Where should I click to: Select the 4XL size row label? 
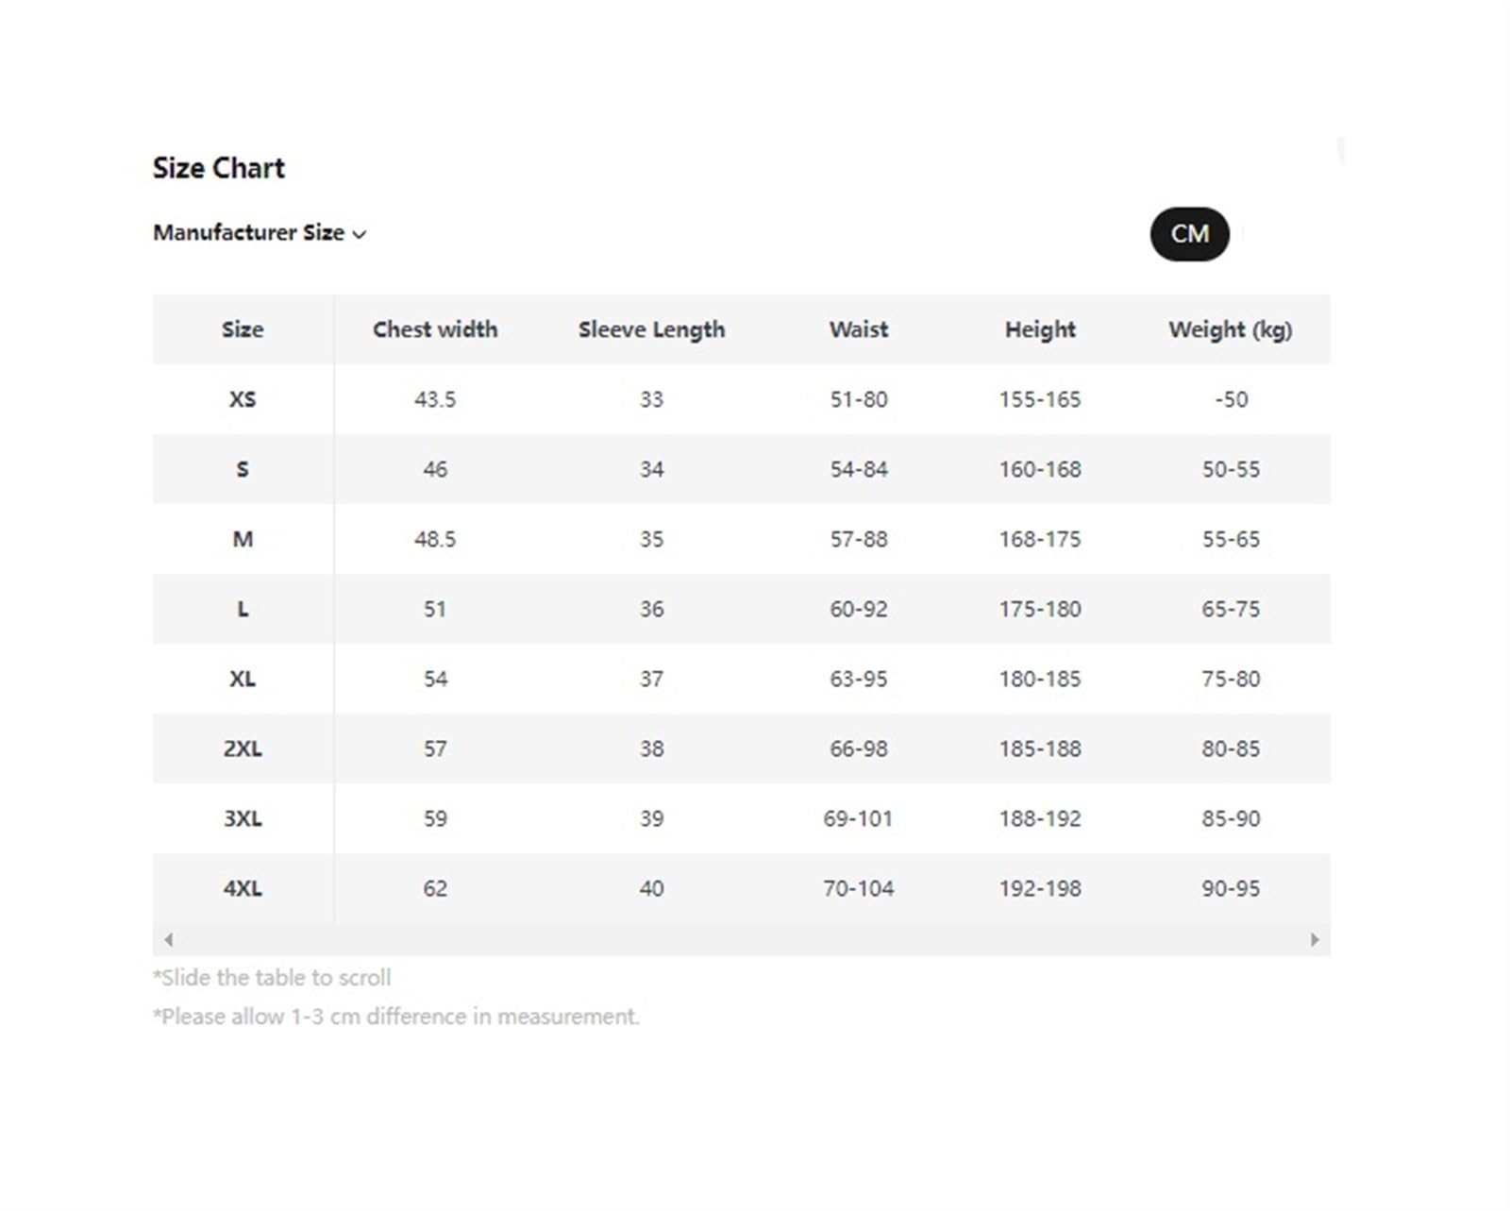(243, 888)
